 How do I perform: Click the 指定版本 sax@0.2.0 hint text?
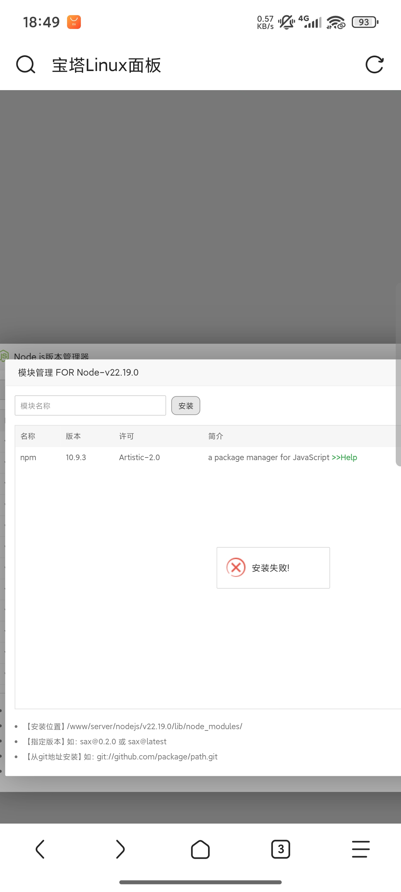(x=96, y=741)
